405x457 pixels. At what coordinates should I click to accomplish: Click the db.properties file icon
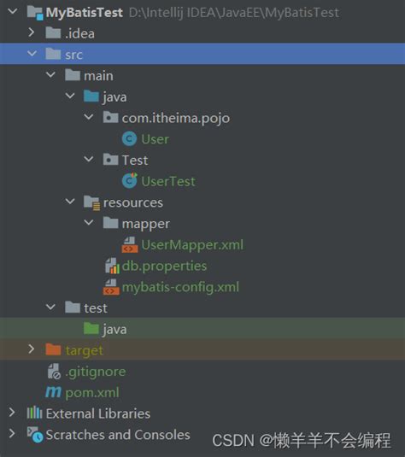tap(112, 266)
